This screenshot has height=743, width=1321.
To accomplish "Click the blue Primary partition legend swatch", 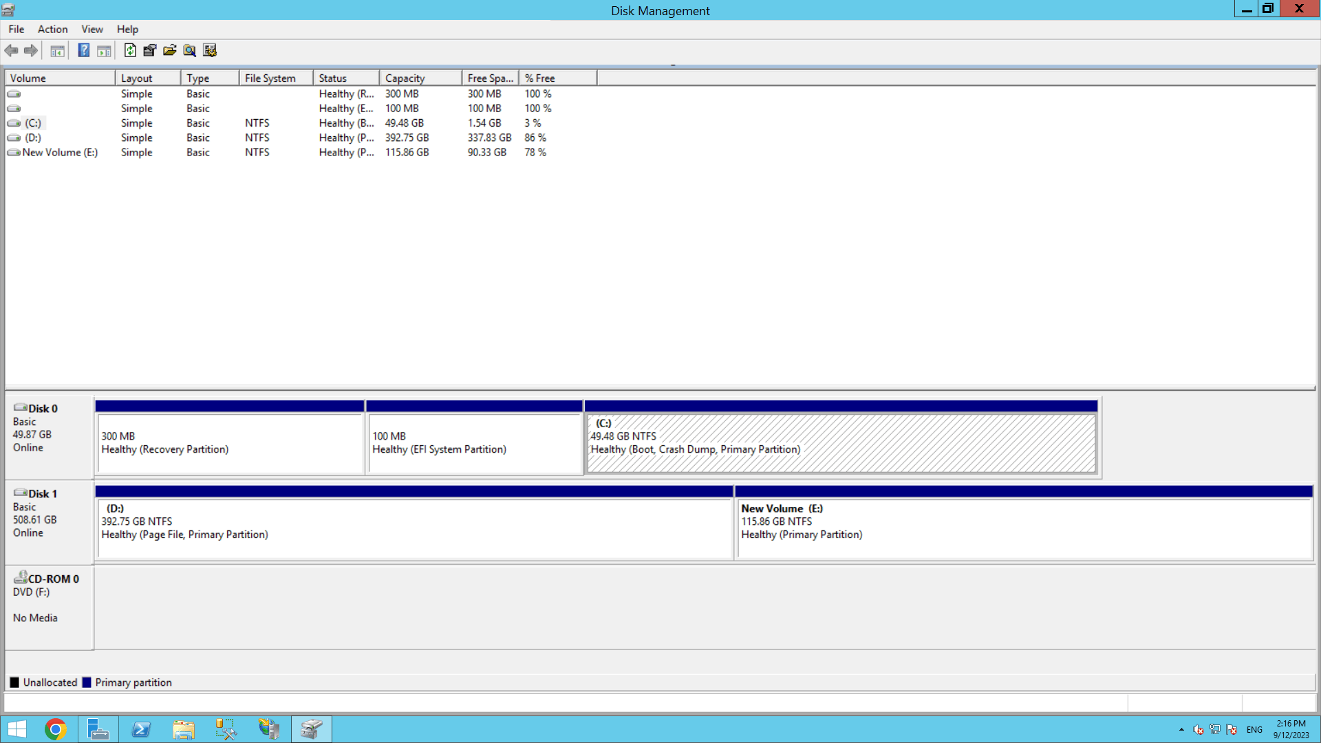I will click(87, 682).
